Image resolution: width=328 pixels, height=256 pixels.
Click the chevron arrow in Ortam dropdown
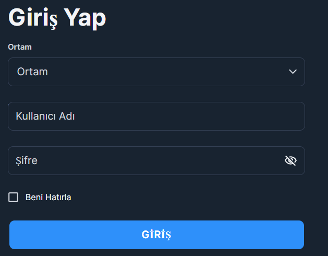pos(293,72)
